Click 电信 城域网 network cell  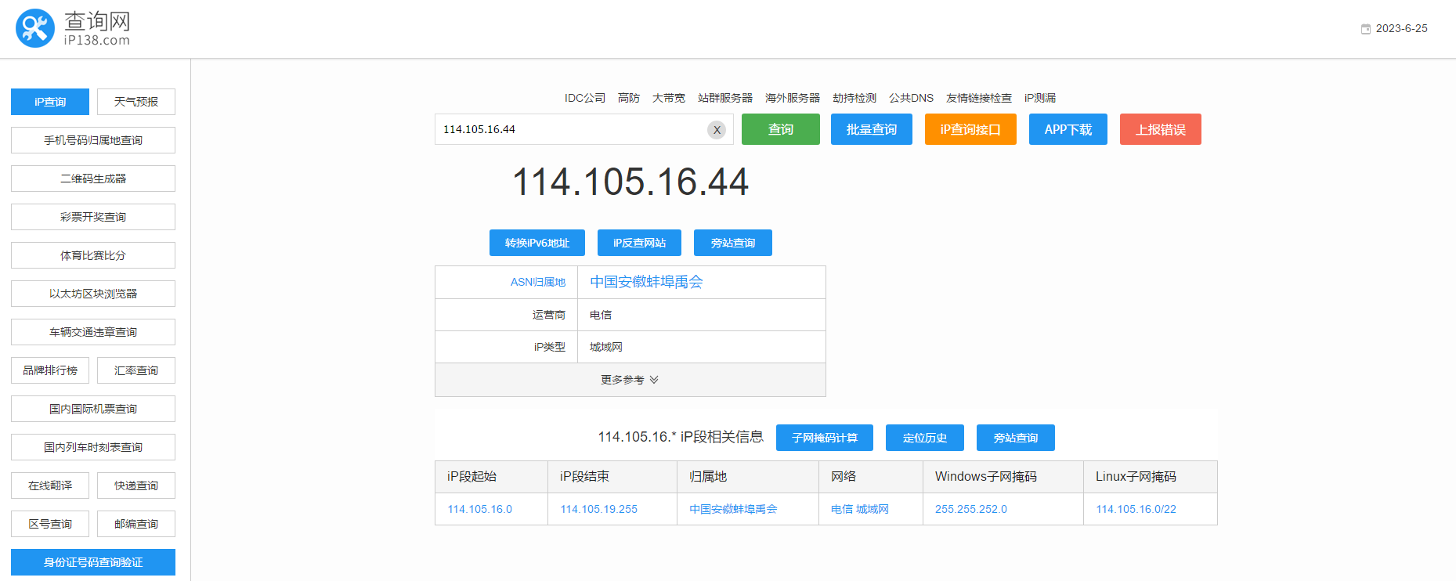(x=860, y=509)
